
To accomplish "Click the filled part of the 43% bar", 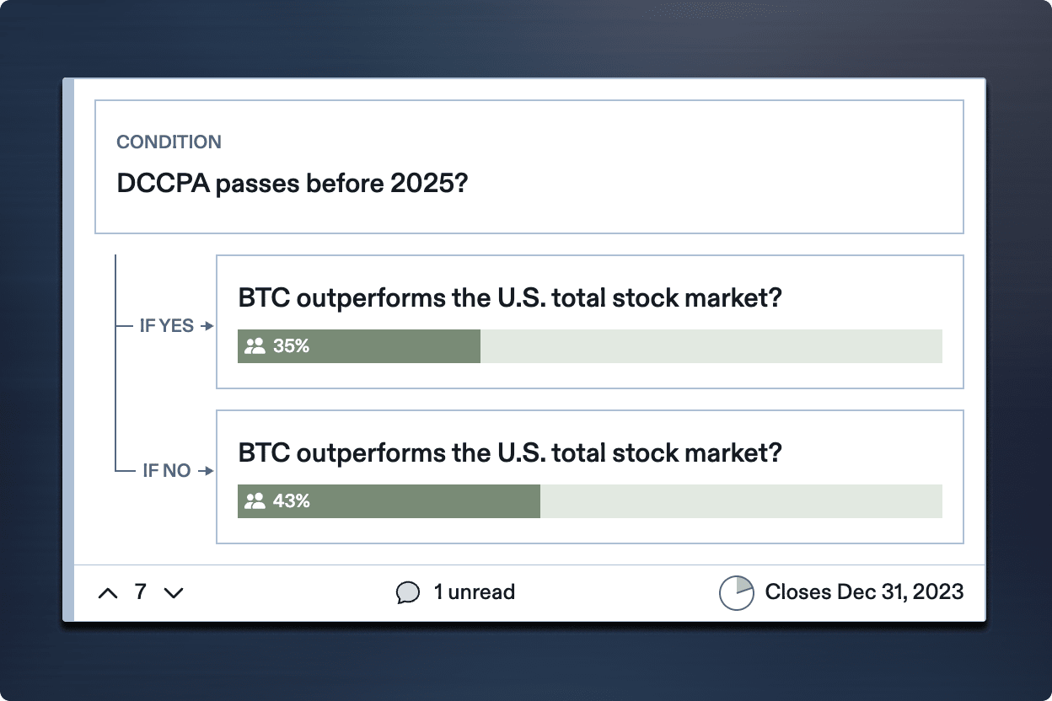I will (x=421, y=501).
